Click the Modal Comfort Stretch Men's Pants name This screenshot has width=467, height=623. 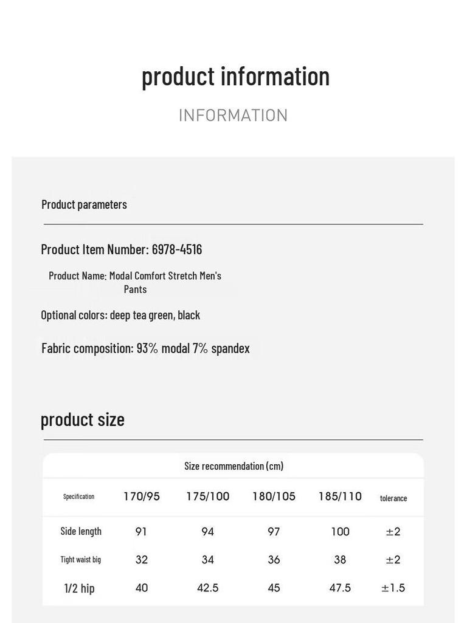coord(135,282)
